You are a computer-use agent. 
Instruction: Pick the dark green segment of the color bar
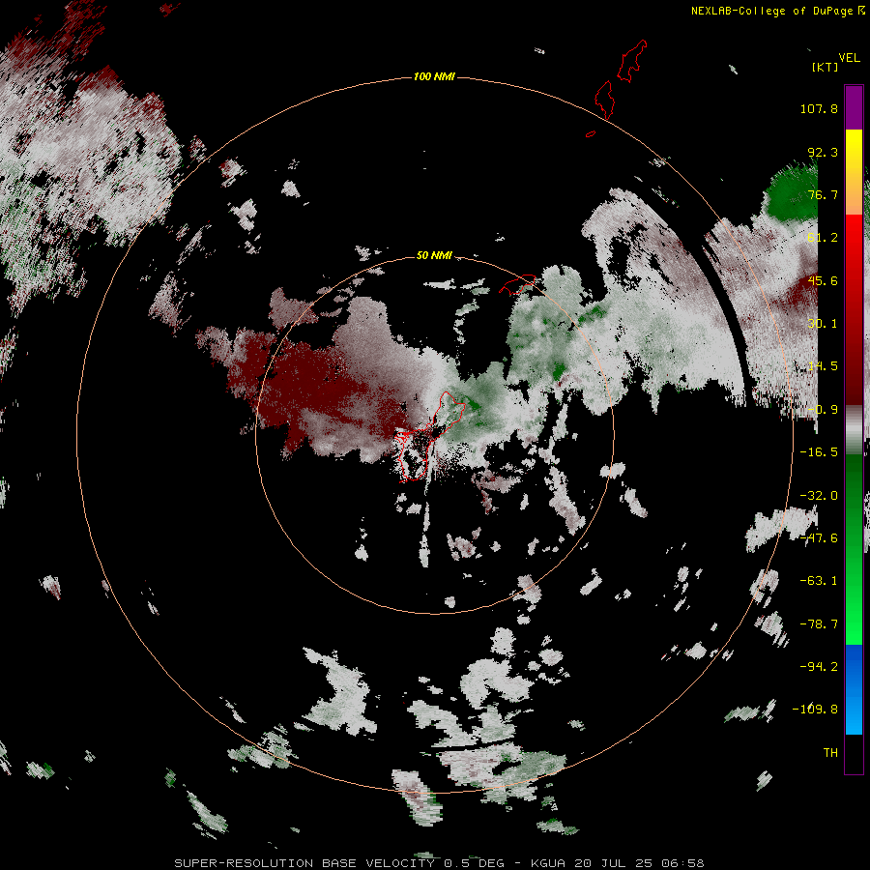(854, 488)
